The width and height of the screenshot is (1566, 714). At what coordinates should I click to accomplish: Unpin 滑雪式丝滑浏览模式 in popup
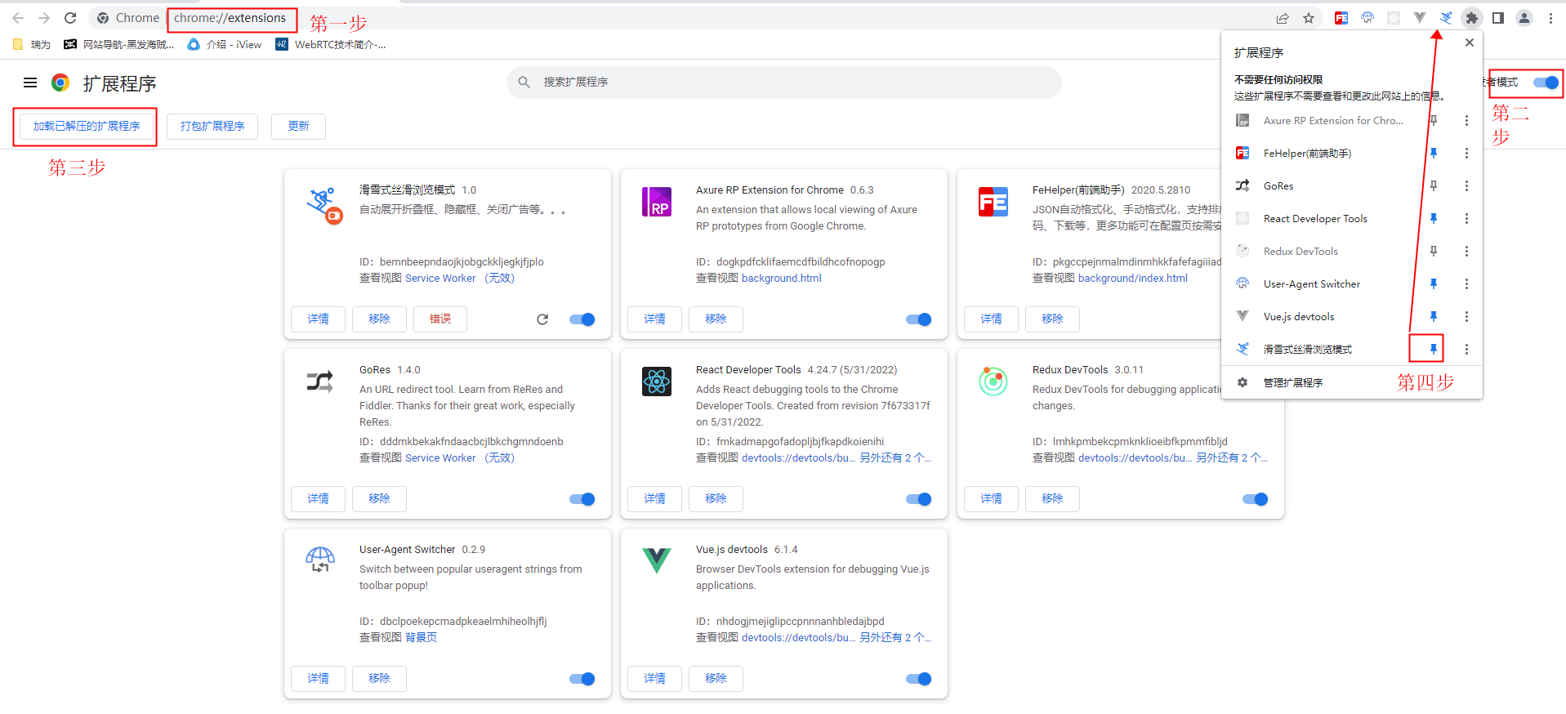pos(1434,349)
